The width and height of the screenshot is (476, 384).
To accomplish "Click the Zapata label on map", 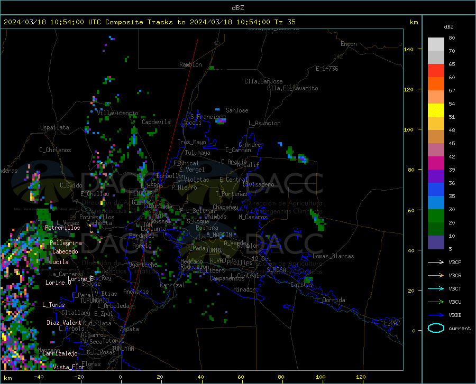I will (x=130, y=329).
